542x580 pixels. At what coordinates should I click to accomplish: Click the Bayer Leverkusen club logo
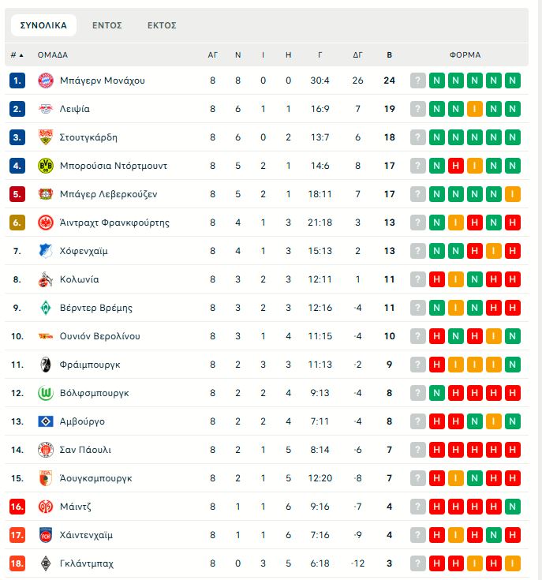[45, 194]
